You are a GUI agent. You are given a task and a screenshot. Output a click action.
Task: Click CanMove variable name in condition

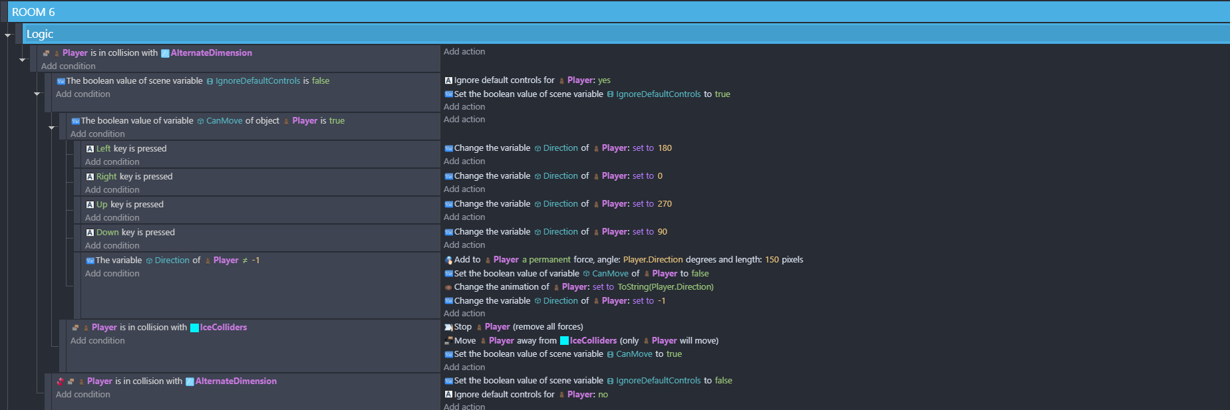[x=224, y=121]
